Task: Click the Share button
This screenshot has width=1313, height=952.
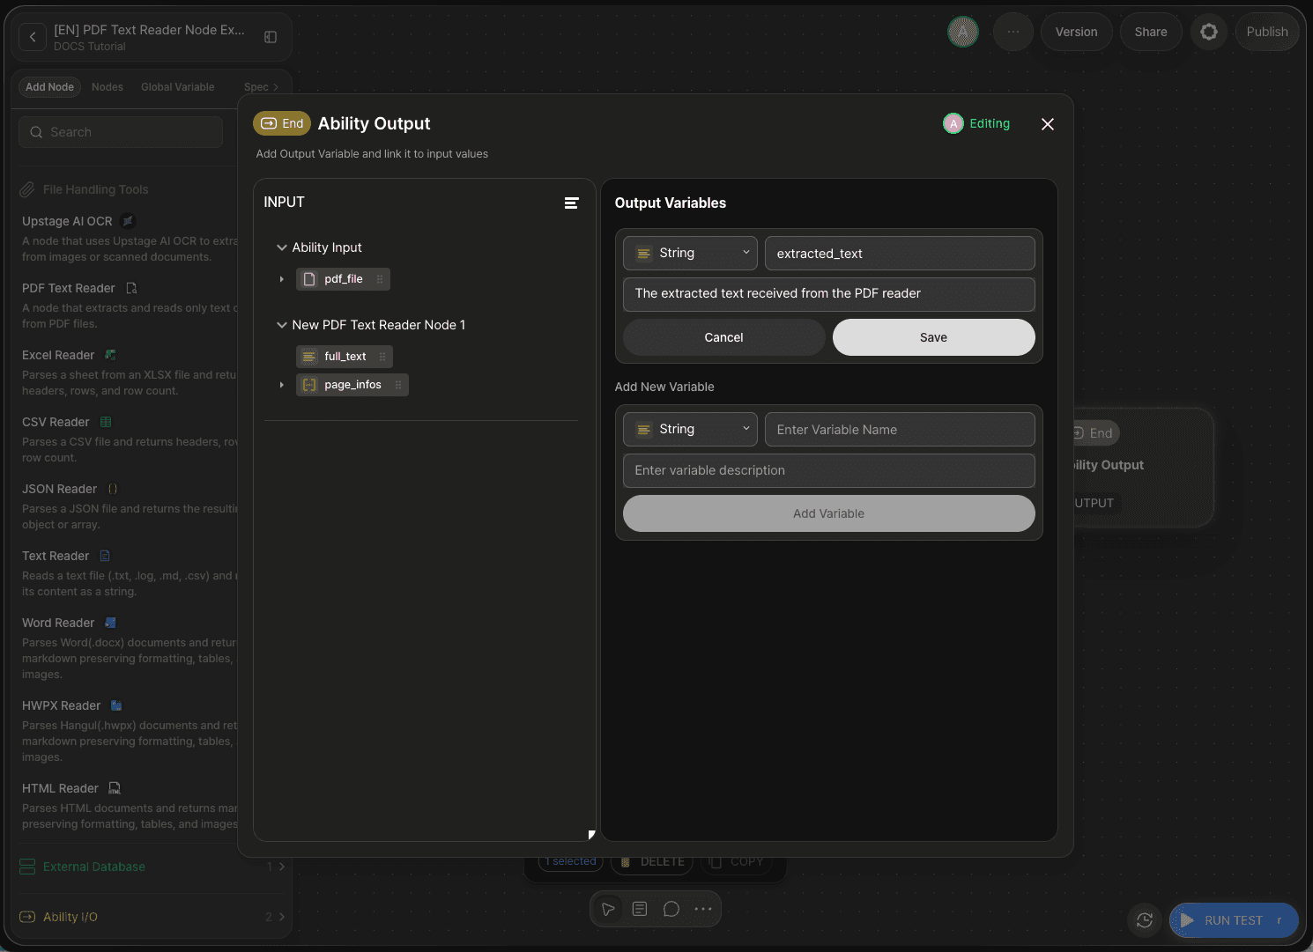Action: tap(1151, 32)
